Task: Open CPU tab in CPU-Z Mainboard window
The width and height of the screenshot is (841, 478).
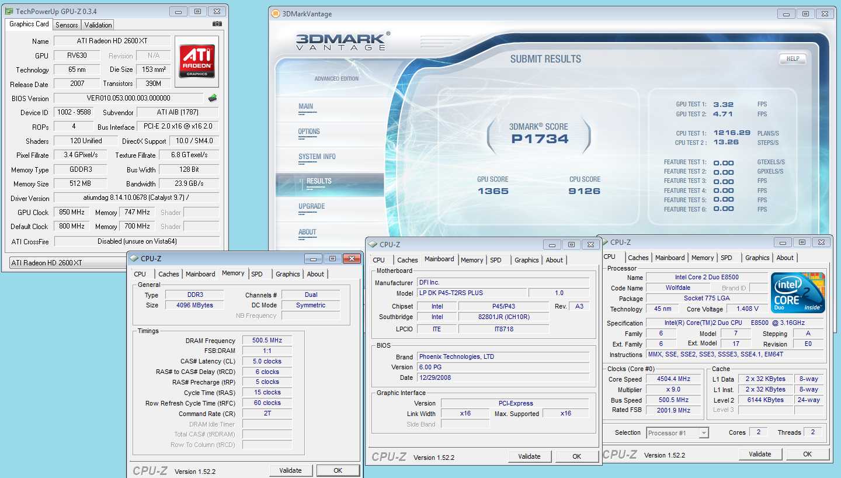Action: tap(379, 260)
